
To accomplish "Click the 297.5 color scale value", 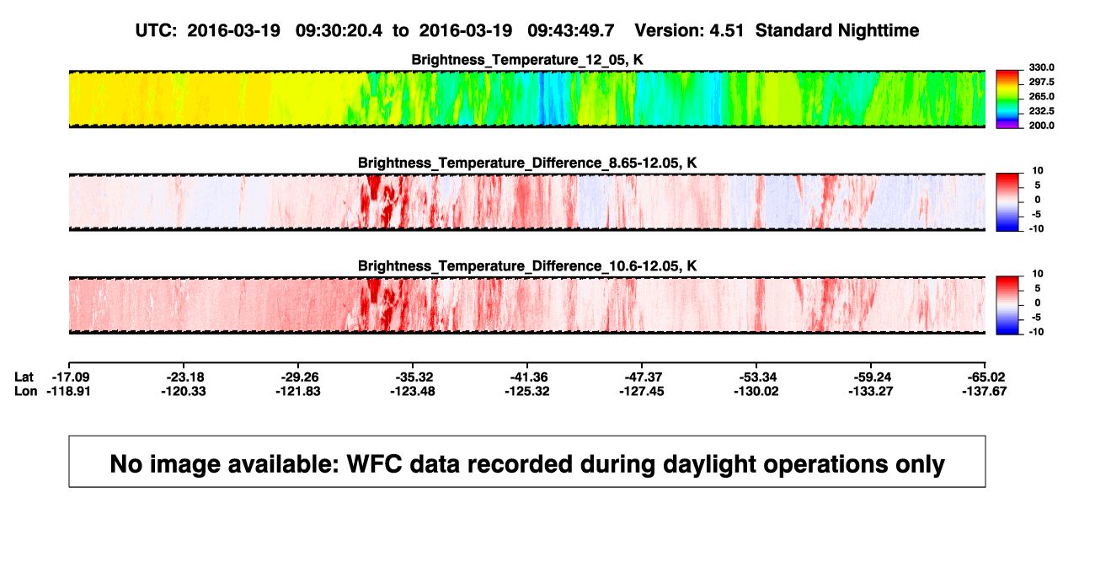I will pyautogui.click(x=1041, y=82).
